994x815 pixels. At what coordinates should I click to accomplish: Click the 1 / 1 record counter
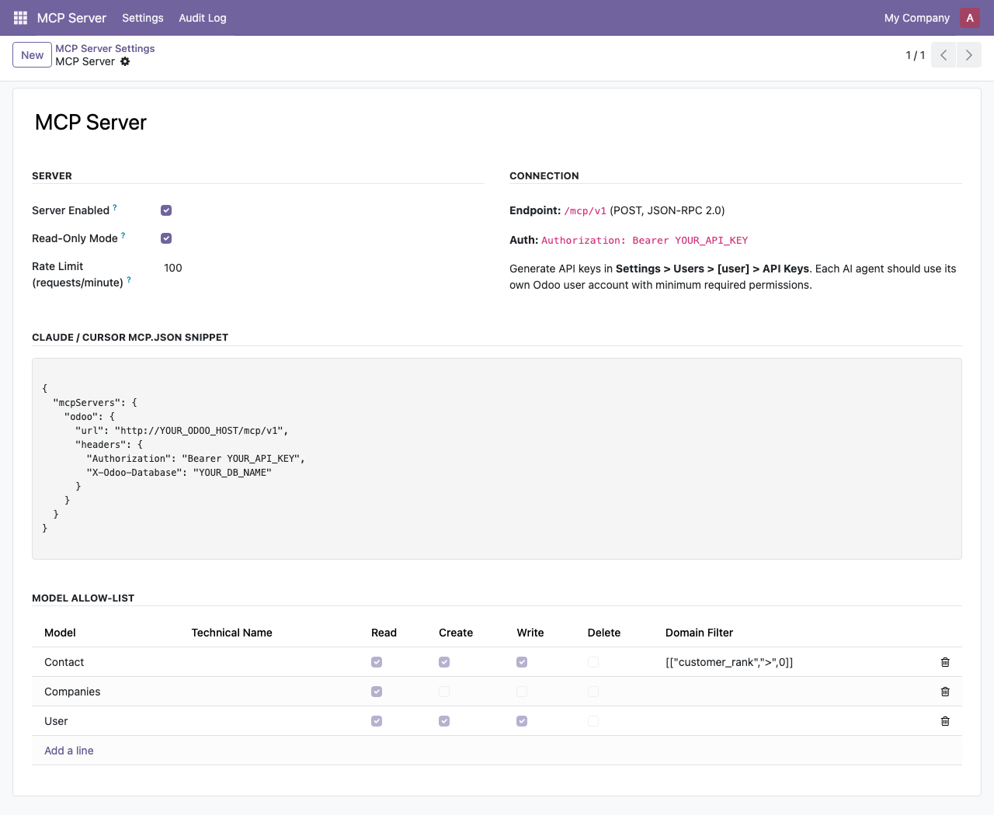click(x=915, y=55)
